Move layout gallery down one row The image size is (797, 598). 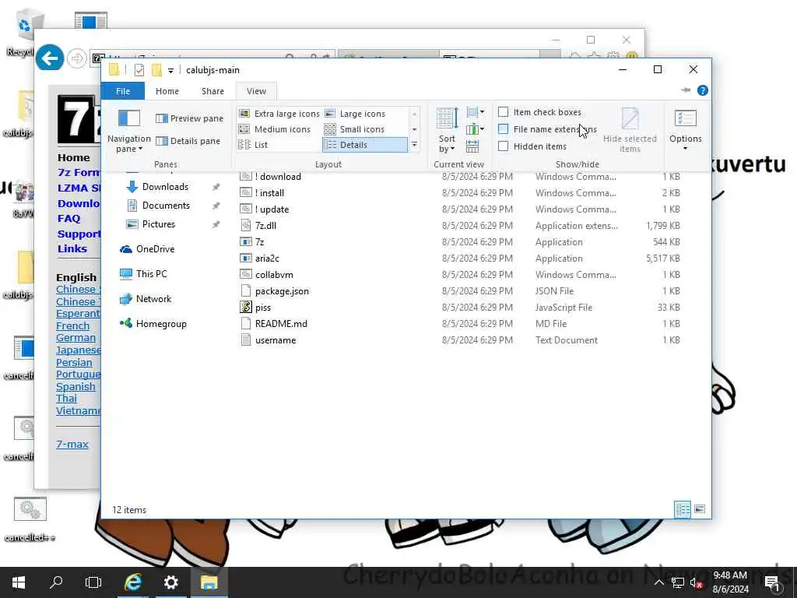tap(414, 129)
